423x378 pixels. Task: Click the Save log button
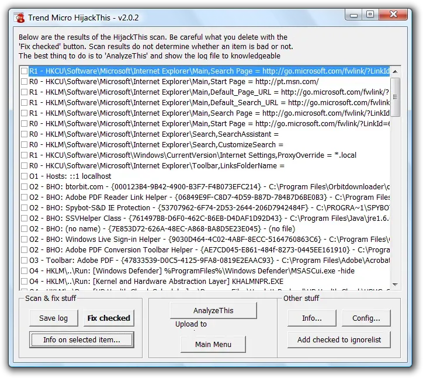pos(54,318)
